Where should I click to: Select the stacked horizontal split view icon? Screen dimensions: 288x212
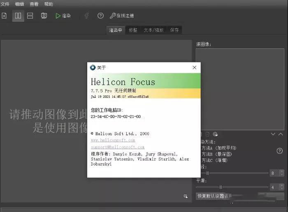[x=30, y=16]
